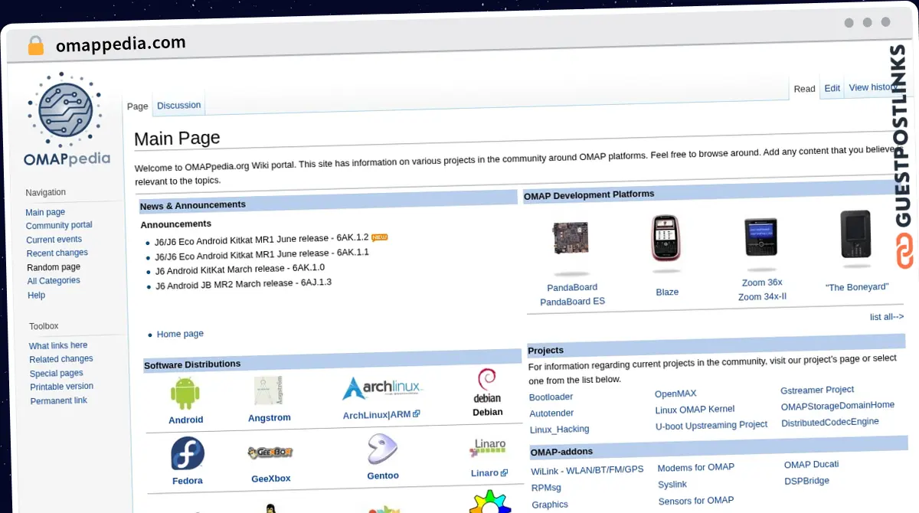919x513 pixels.
Task: Click the list all--> link
Action: point(886,316)
